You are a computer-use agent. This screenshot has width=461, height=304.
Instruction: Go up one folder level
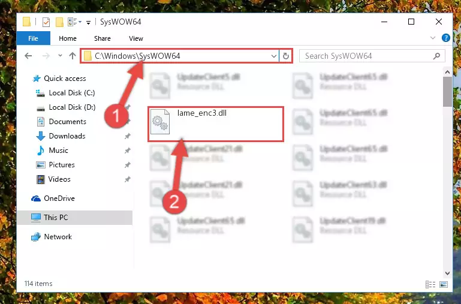[73, 56]
